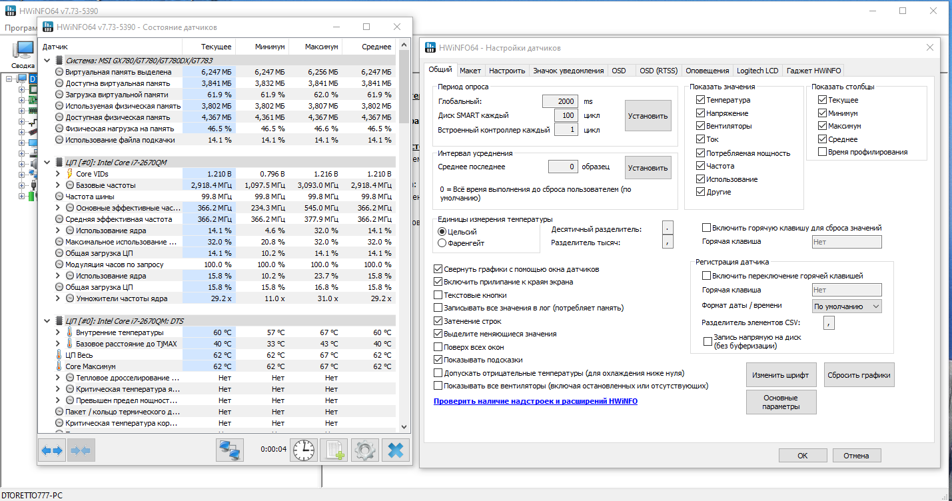Collapse the i7-2670QM DTS sensor group

47,321
